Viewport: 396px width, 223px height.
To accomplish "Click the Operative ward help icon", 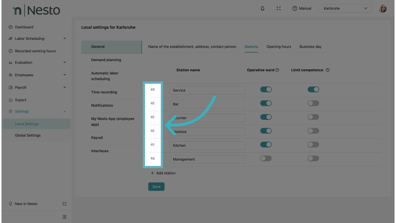I will coord(277,70).
